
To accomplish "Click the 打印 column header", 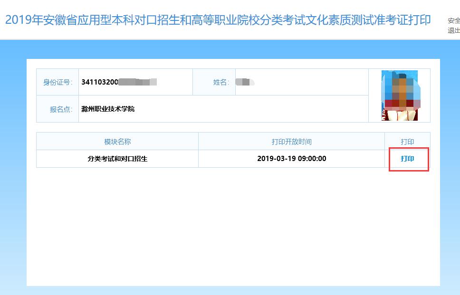I will (407, 142).
